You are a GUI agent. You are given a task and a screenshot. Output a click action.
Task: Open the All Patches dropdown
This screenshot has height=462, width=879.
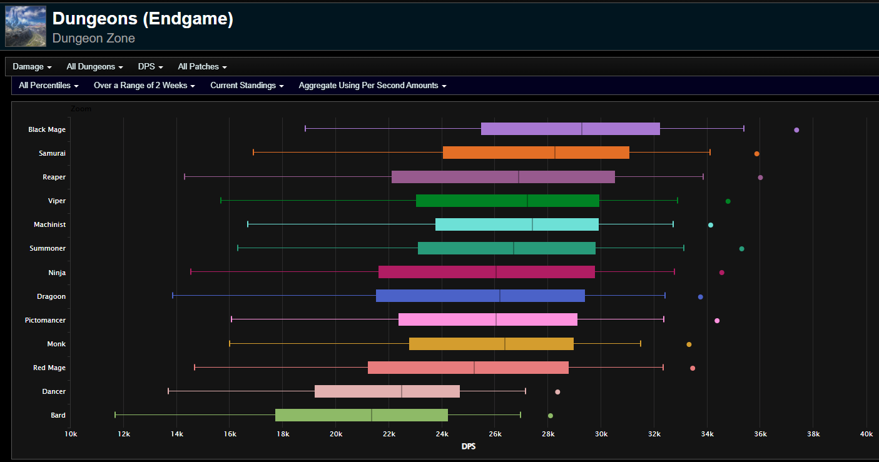click(202, 67)
